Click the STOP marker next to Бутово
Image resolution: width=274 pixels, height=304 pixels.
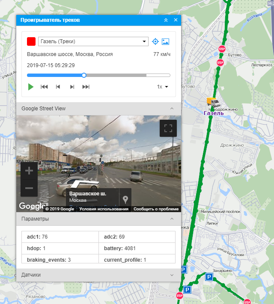click(x=222, y=49)
